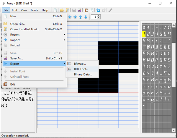
Task: Shift glyph down with blue down arrow
Action: 86,17
